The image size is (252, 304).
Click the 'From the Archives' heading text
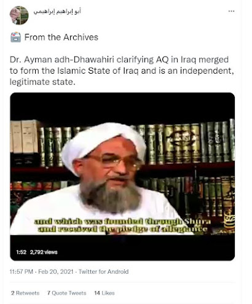pyautogui.click(x=61, y=37)
